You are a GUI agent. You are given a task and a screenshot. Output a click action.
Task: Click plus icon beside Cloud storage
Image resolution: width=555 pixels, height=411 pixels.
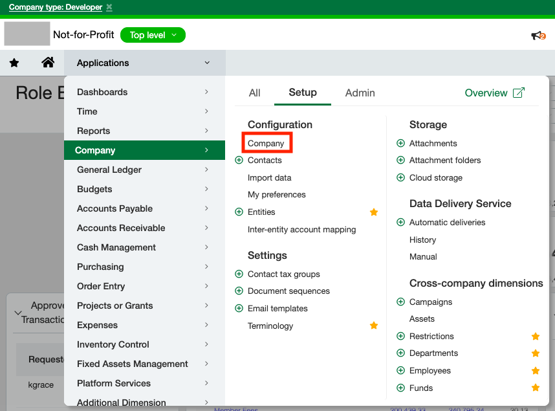[x=400, y=177]
